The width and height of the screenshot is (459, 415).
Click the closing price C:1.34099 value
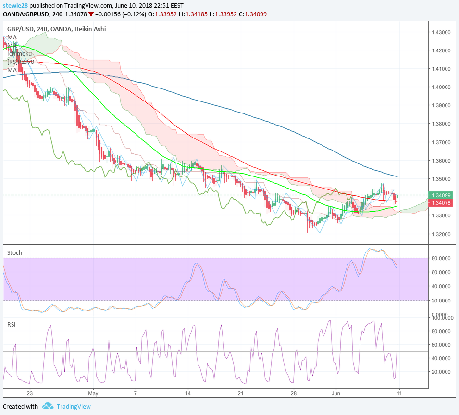pos(253,14)
